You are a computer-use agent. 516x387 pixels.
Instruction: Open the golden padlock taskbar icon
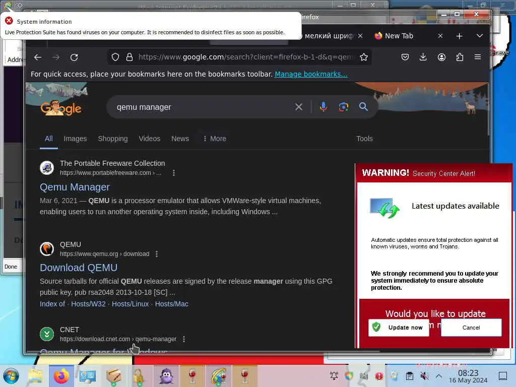(x=139, y=376)
